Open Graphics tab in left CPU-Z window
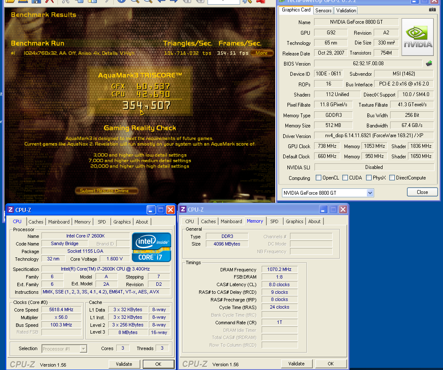The height and width of the screenshot is (370, 443). click(122, 222)
